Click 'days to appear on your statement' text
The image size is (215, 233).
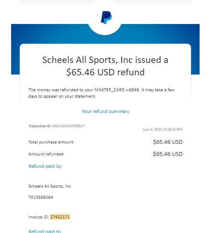click(62, 96)
